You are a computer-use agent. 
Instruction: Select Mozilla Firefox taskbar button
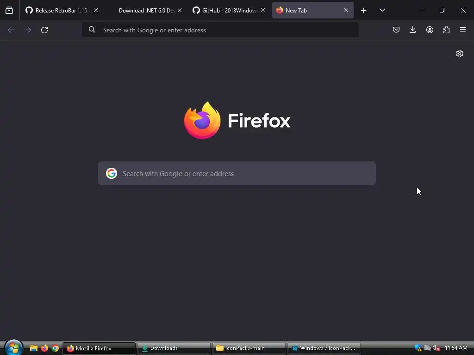point(99,349)
